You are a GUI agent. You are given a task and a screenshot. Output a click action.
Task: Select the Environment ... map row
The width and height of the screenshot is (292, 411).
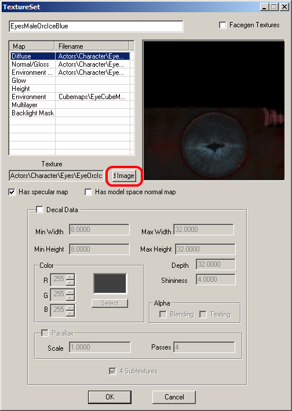(70, 72)
